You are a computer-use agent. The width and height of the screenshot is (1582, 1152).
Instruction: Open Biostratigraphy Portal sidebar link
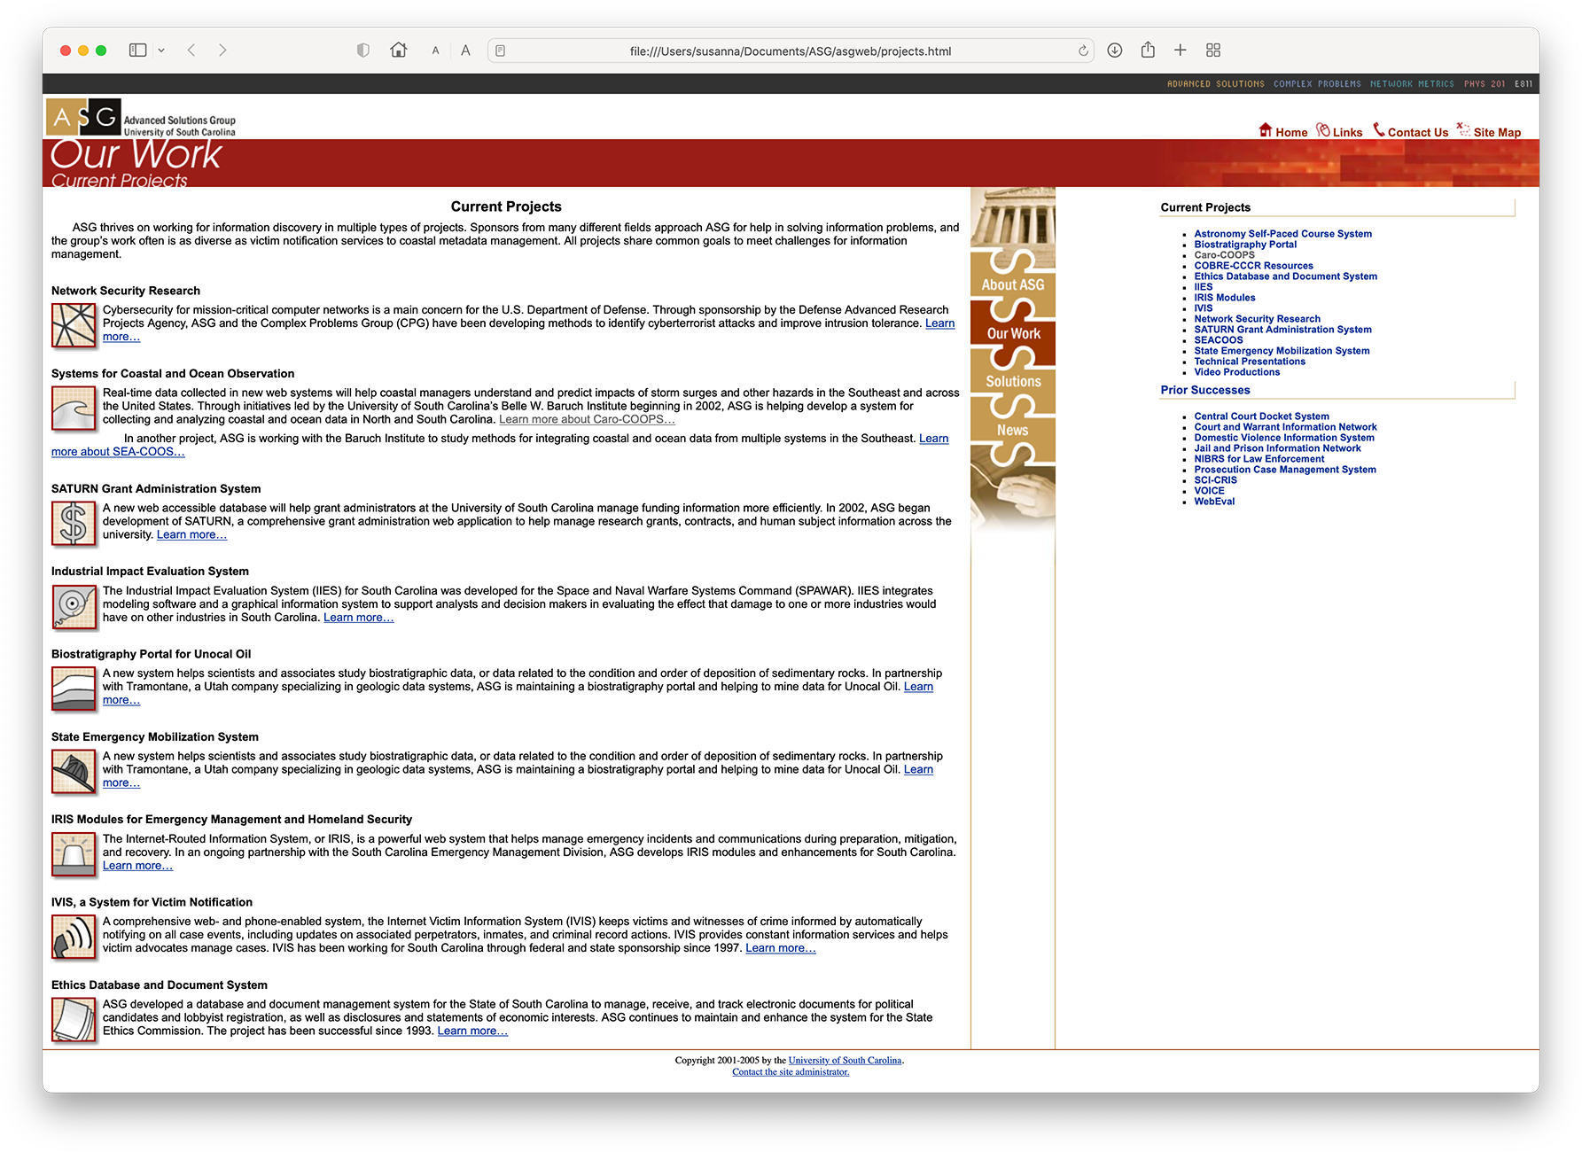click(x=1245, y=245)
